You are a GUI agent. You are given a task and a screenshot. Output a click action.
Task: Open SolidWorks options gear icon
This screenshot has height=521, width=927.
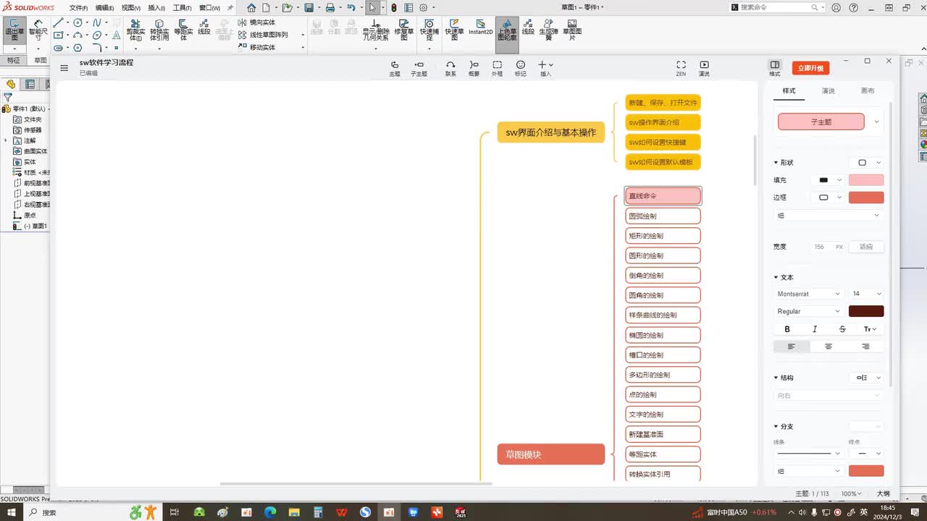click(424, 8)
